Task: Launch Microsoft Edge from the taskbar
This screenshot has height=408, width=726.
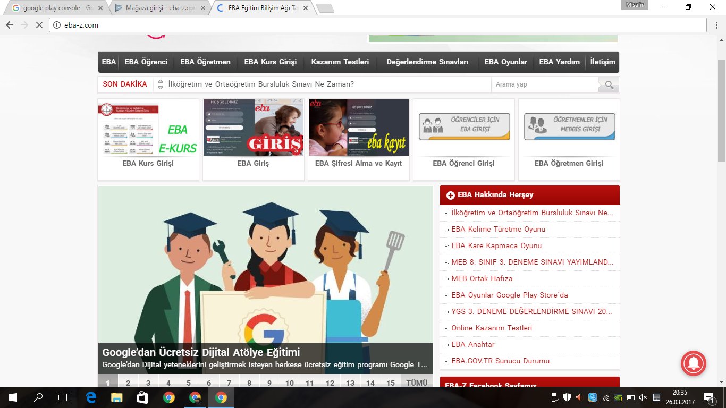Action: point(91,397)
